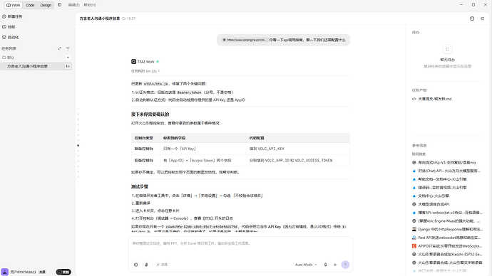The width and height of the screenshot is (492, 276).
Task: Click the green spark icon beside TRAE Work
Action: click(158, 62)
